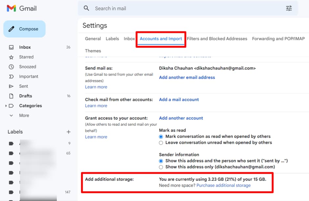Click the Starred star icon

11,57
